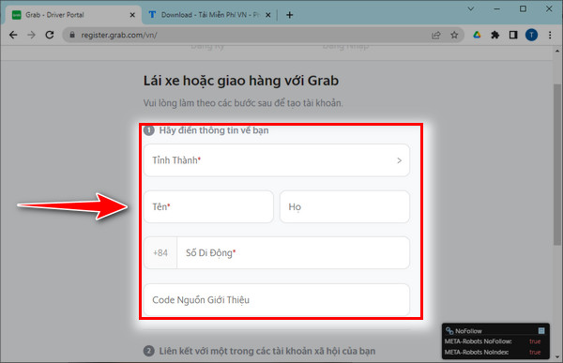
Task: Click the padlock site info icon
Action: 72,35
